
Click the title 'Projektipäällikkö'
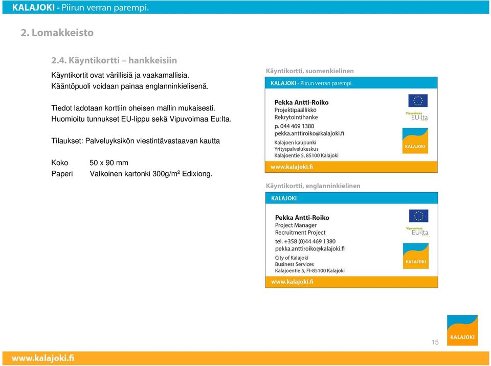[x=295, y=110]
